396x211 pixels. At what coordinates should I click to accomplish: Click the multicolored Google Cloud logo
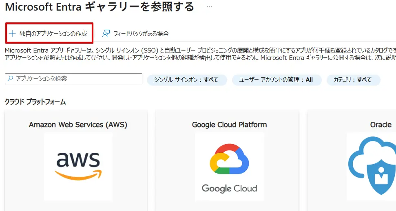coord(229,160)
